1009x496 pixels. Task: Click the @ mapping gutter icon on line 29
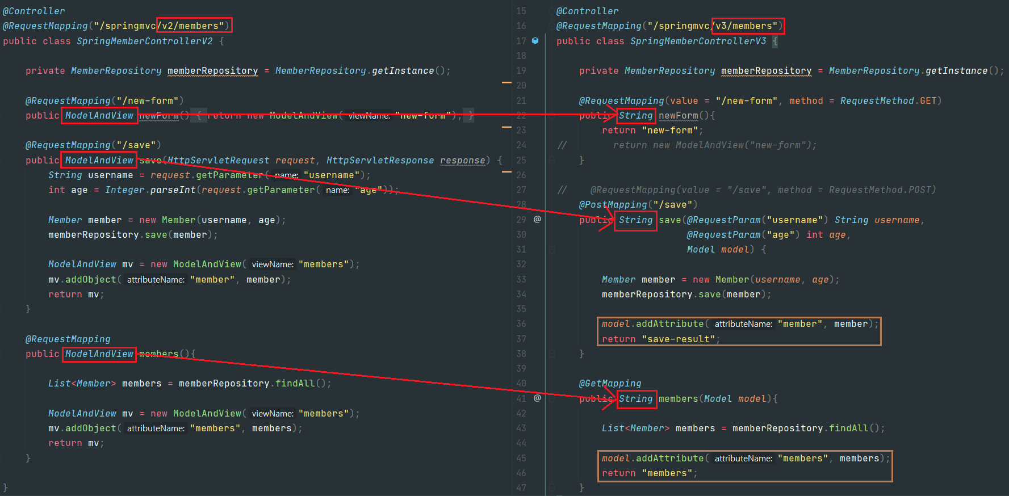pyautogui.click(x=537, y=219)
